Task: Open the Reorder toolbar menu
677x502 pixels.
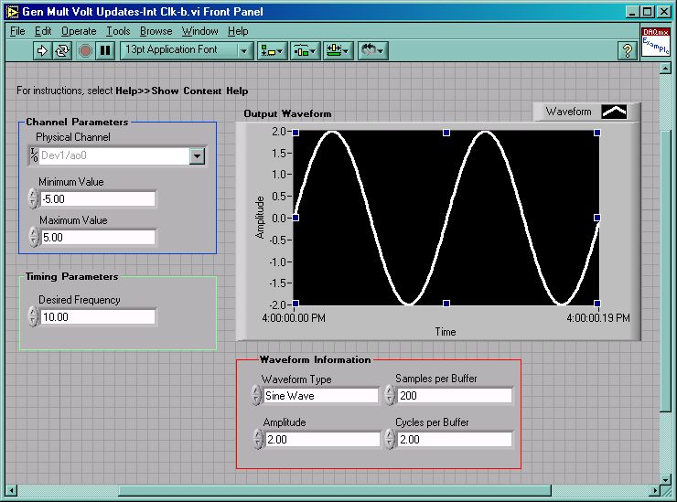Action: click(x=372, y=51)
